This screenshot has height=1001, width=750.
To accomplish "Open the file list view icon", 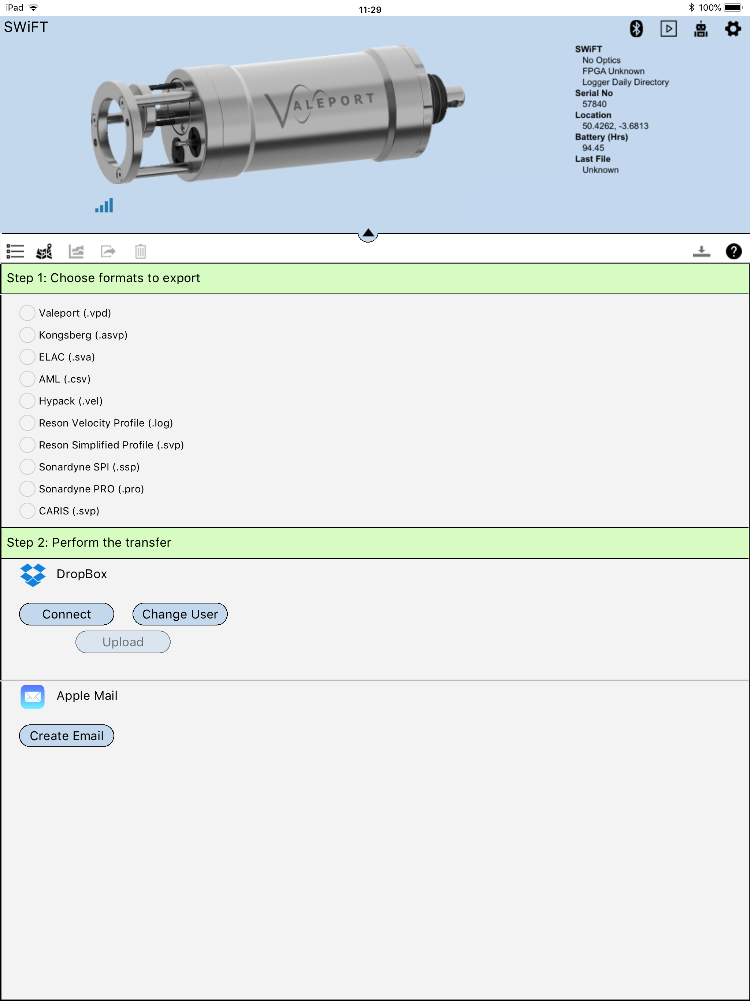I will click(x=15, y=251).
